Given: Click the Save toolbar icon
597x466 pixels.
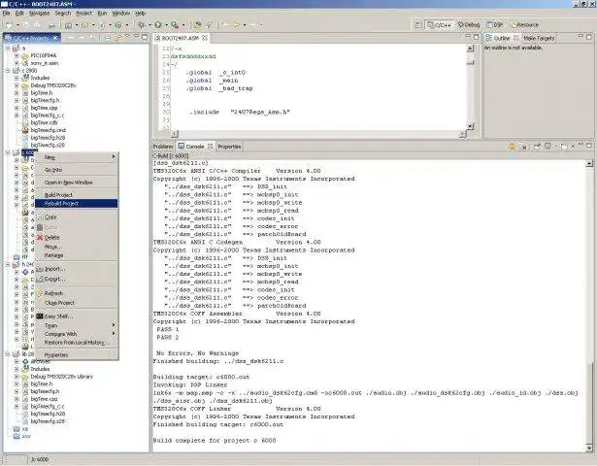Looking at the screenshot, I should pyautogui.click(x=26, y=25).
